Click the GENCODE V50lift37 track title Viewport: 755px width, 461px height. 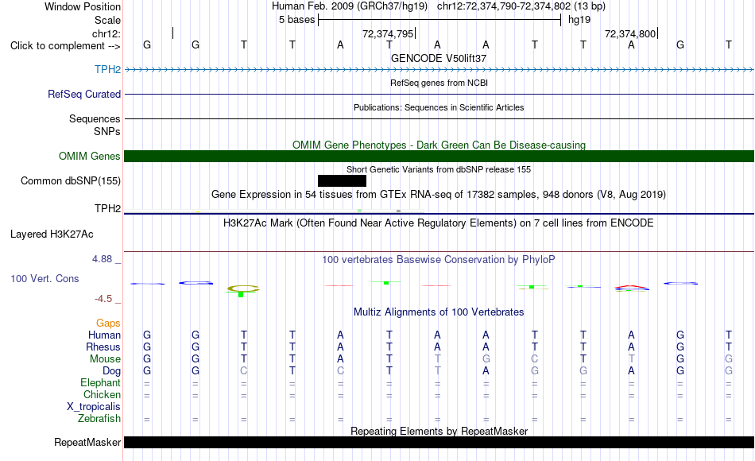439,58
